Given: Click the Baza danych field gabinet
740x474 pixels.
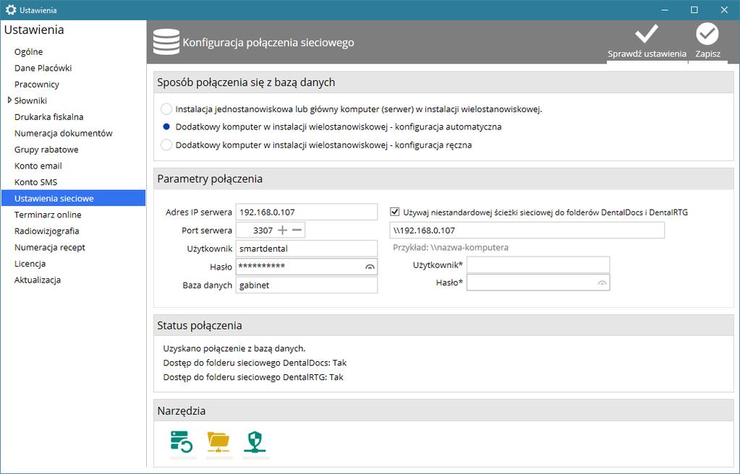Looking at the screenshot, I should 307,285.
